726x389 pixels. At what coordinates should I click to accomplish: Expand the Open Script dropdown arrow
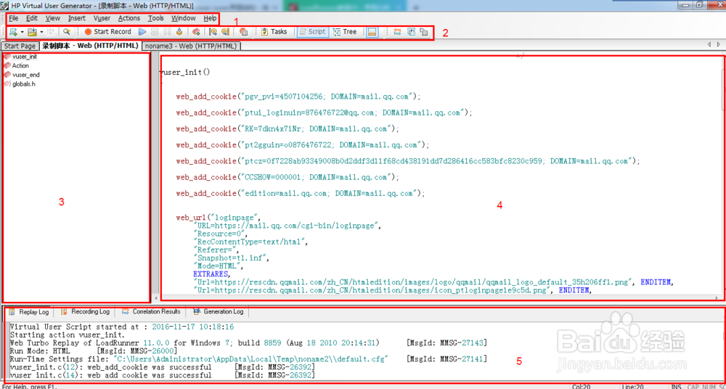[x=41, y=32]
